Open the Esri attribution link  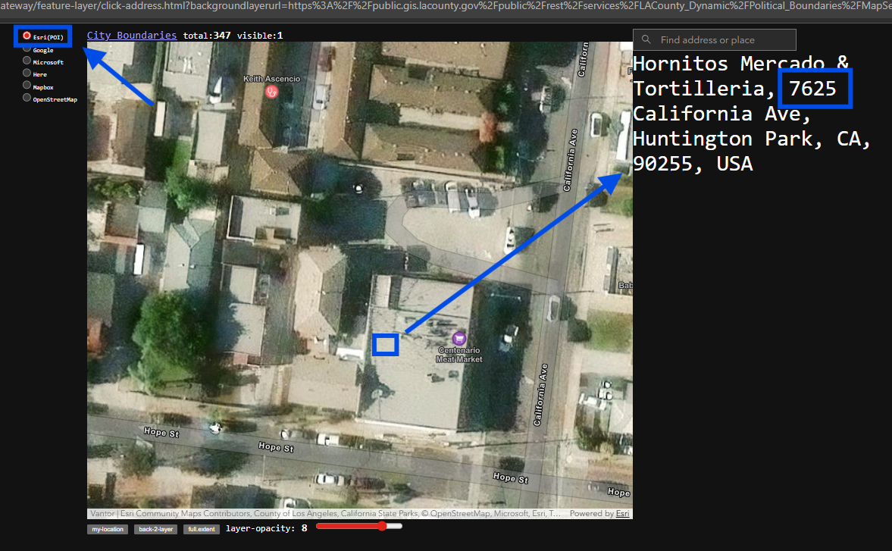click(x=622, y=514)
